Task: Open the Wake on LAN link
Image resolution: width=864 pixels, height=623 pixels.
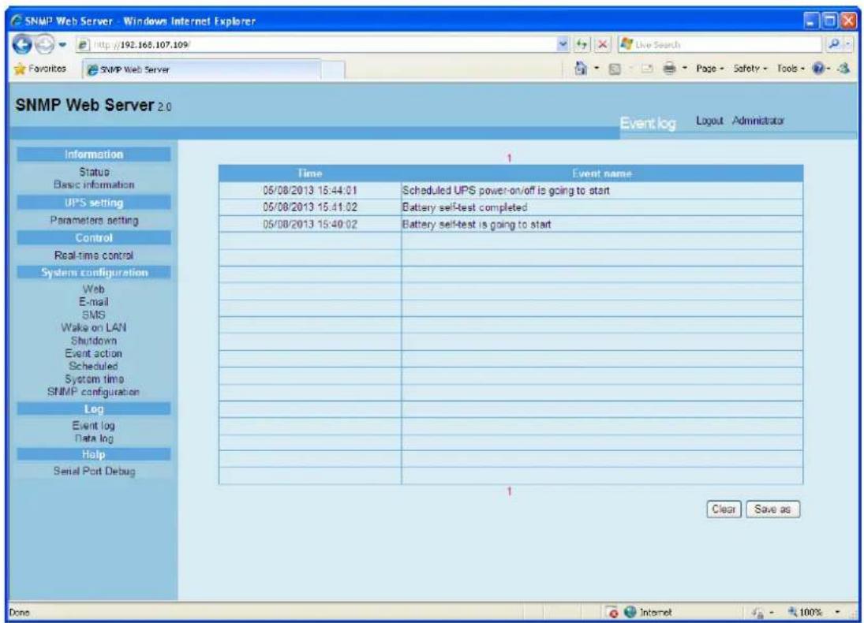Action: pyautogui.click(x=94, y=328)
